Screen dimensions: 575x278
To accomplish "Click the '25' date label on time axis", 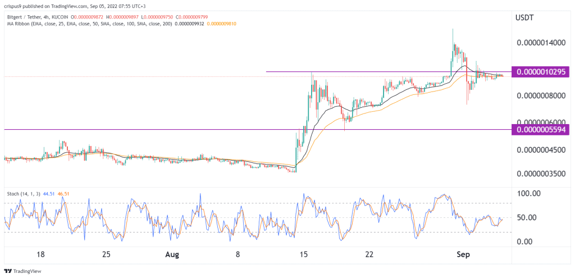I will pyautogui.click(x=106, y=254).
